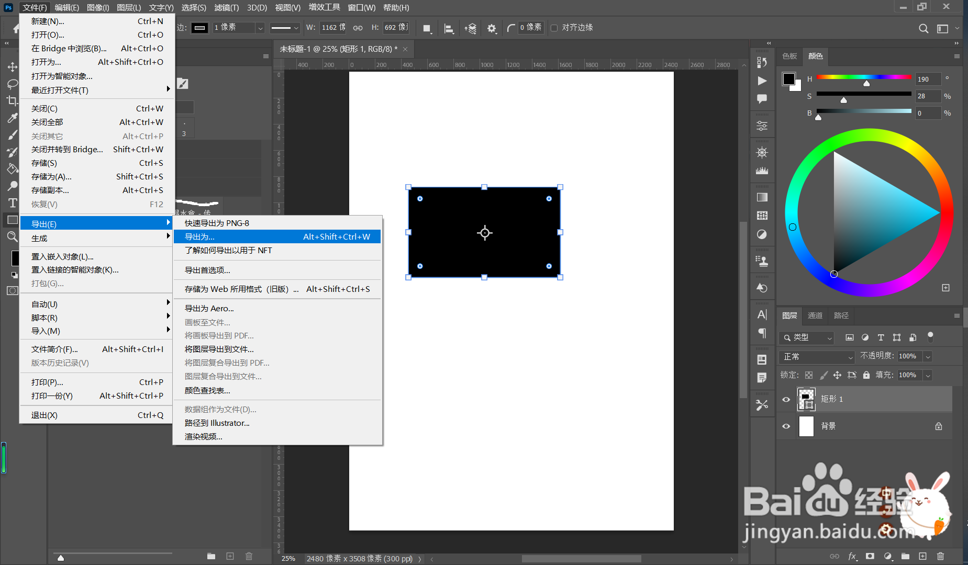Enable the 对齐边缘 checkbox
Screen dimensions: 968x565
click(555, 28)
